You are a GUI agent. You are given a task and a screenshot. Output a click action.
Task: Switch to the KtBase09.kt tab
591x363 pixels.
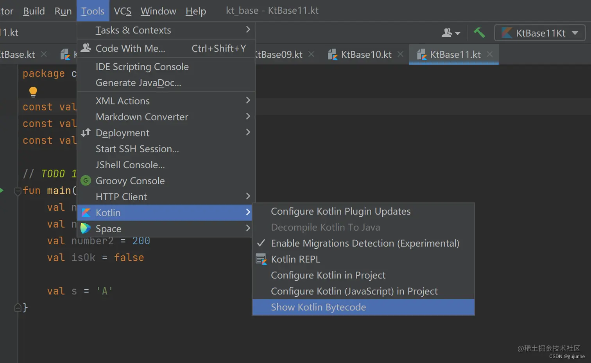coord(279,54)
